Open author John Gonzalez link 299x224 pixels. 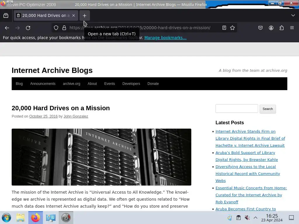tap(76, 116)
